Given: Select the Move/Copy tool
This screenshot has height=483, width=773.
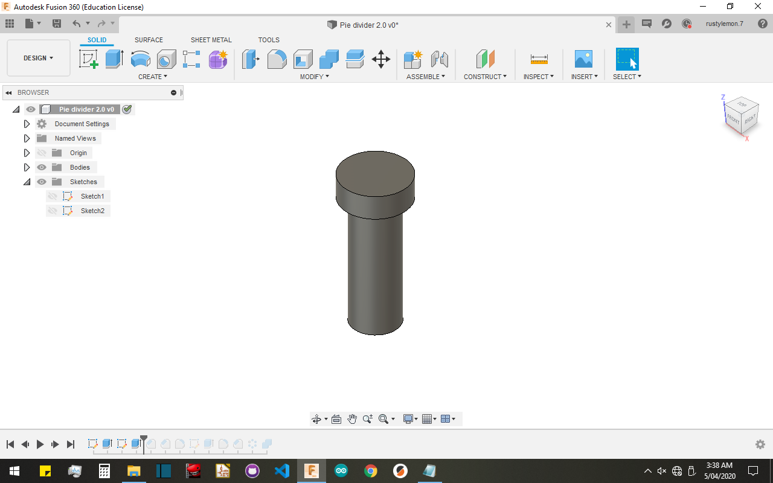Looking at the screenshot, I should tap(381, 59).
